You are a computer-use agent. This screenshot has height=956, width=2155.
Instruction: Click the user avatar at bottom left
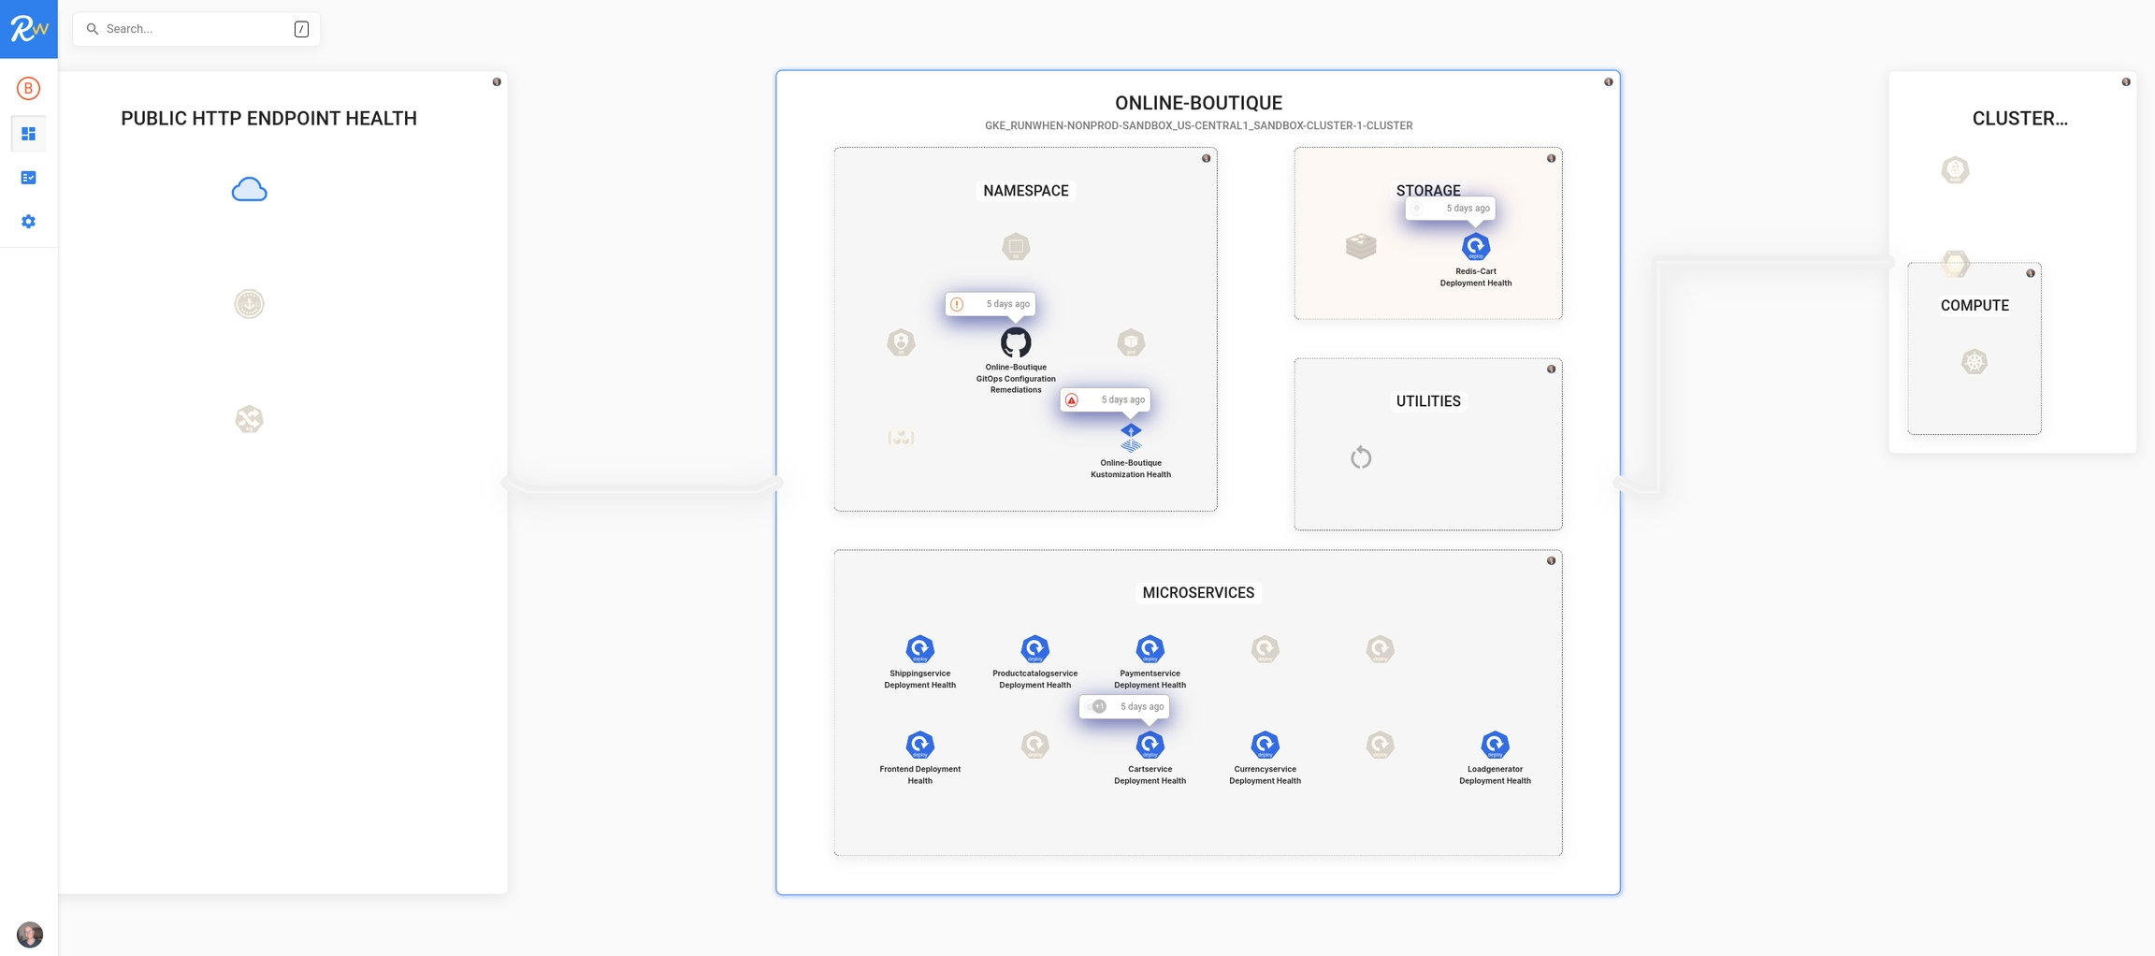30,934
